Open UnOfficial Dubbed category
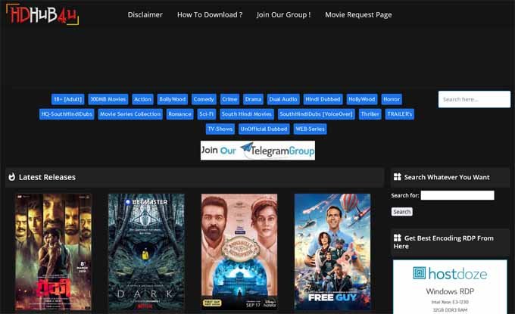515x314 pixels. coord(264,129)
